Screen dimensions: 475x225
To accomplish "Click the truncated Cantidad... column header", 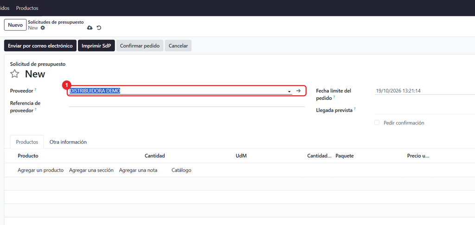I will [319, 156].
